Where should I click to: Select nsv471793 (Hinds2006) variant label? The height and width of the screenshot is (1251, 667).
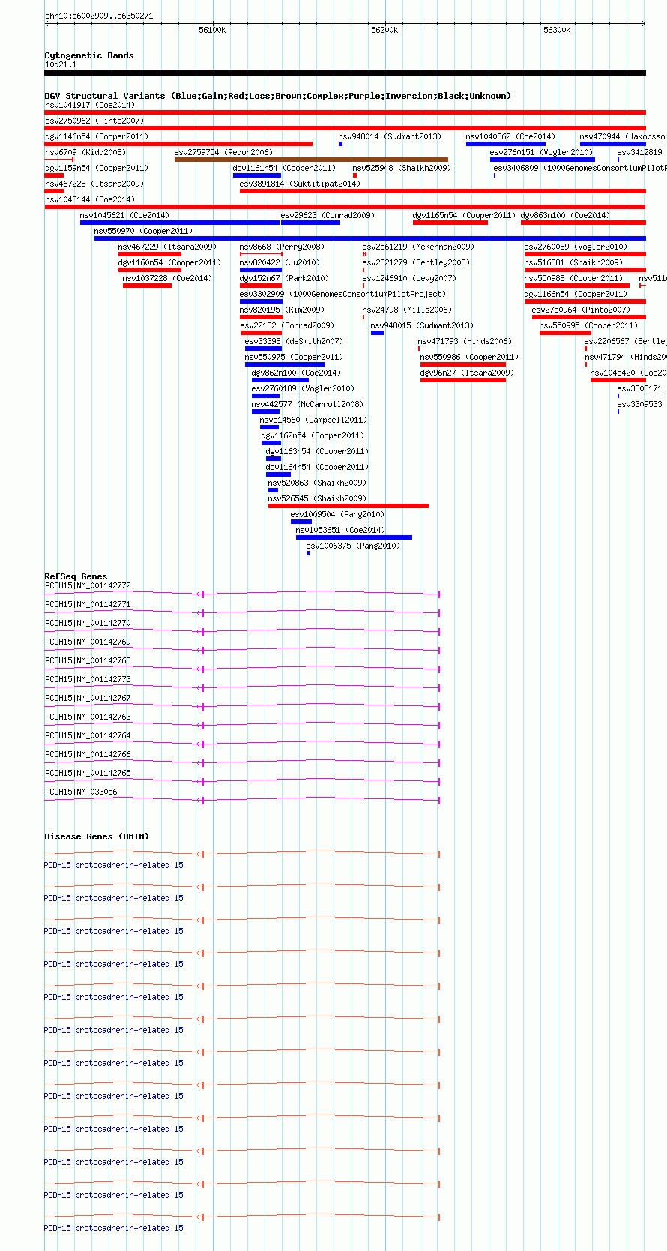tap(465, 341)
